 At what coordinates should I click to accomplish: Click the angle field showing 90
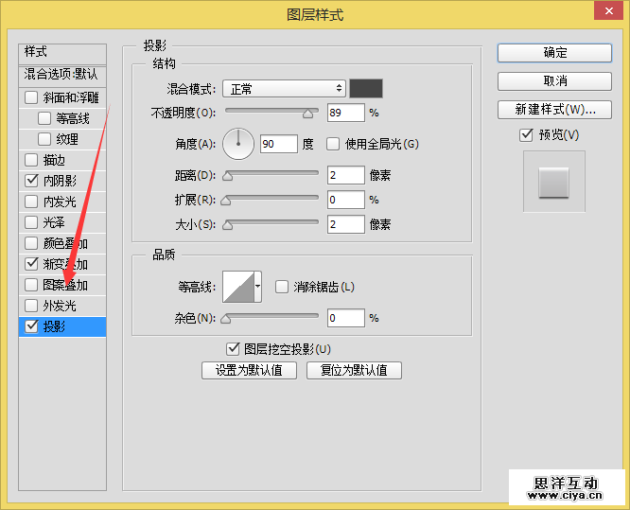point(279,144)
